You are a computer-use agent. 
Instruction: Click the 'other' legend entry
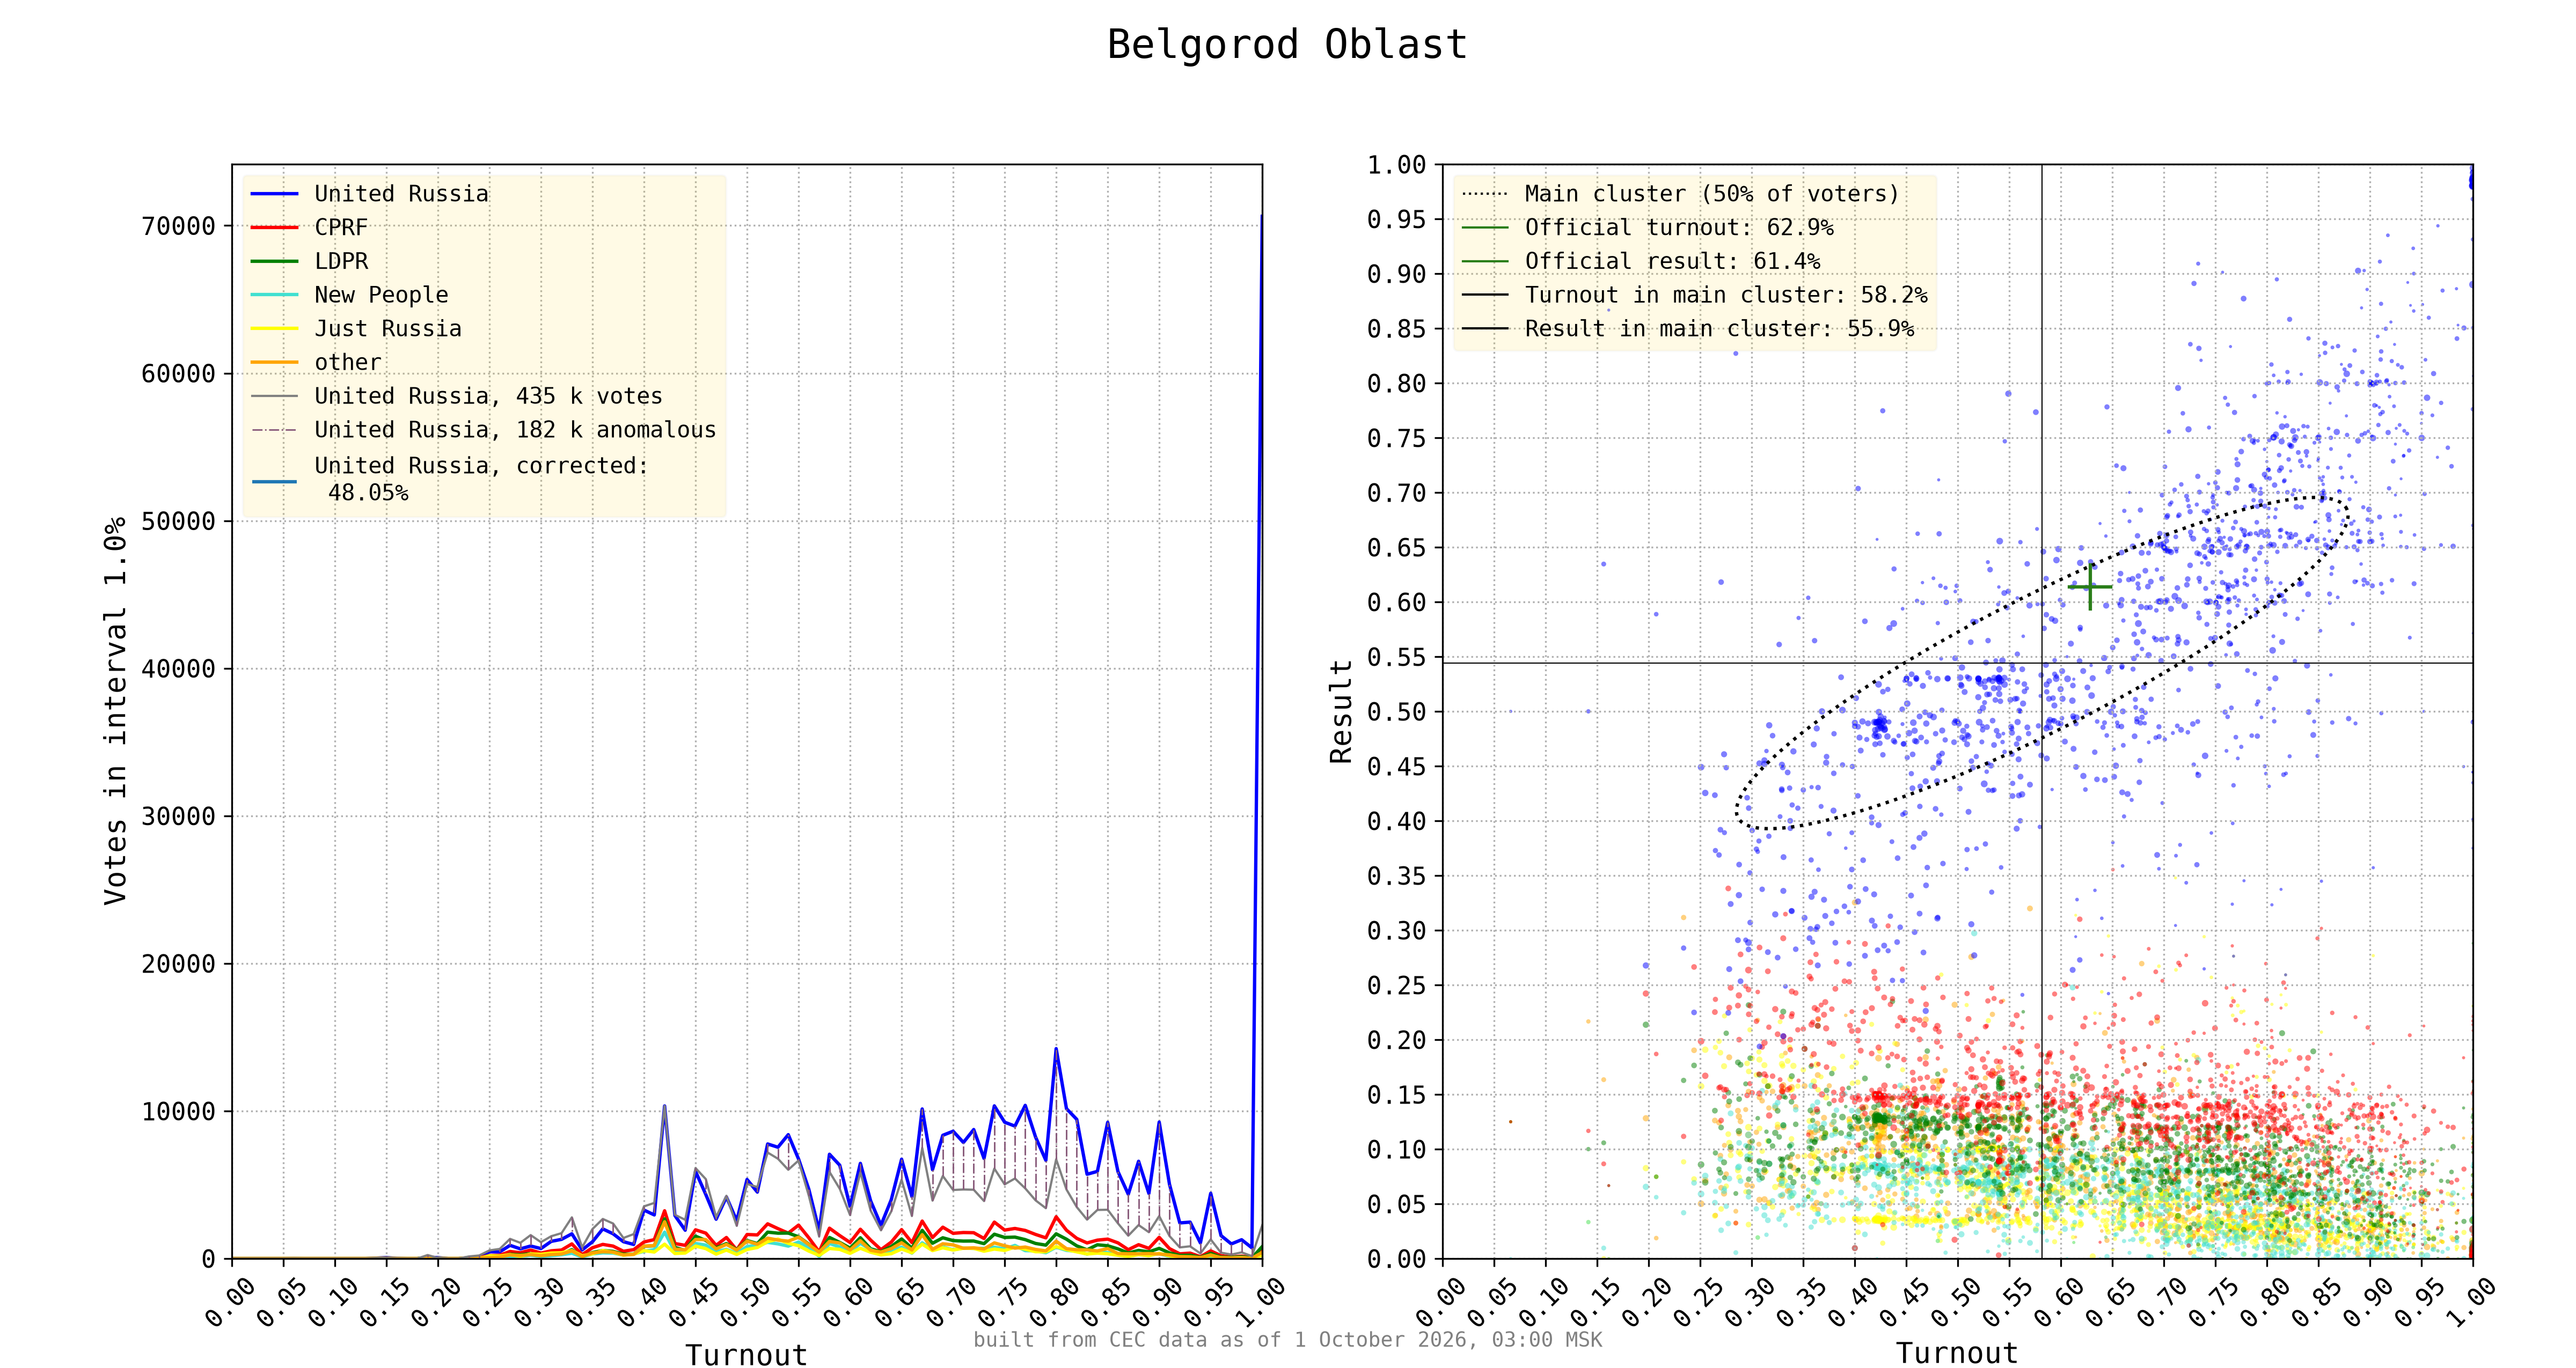pyautogui.click(x=348, y=362)
